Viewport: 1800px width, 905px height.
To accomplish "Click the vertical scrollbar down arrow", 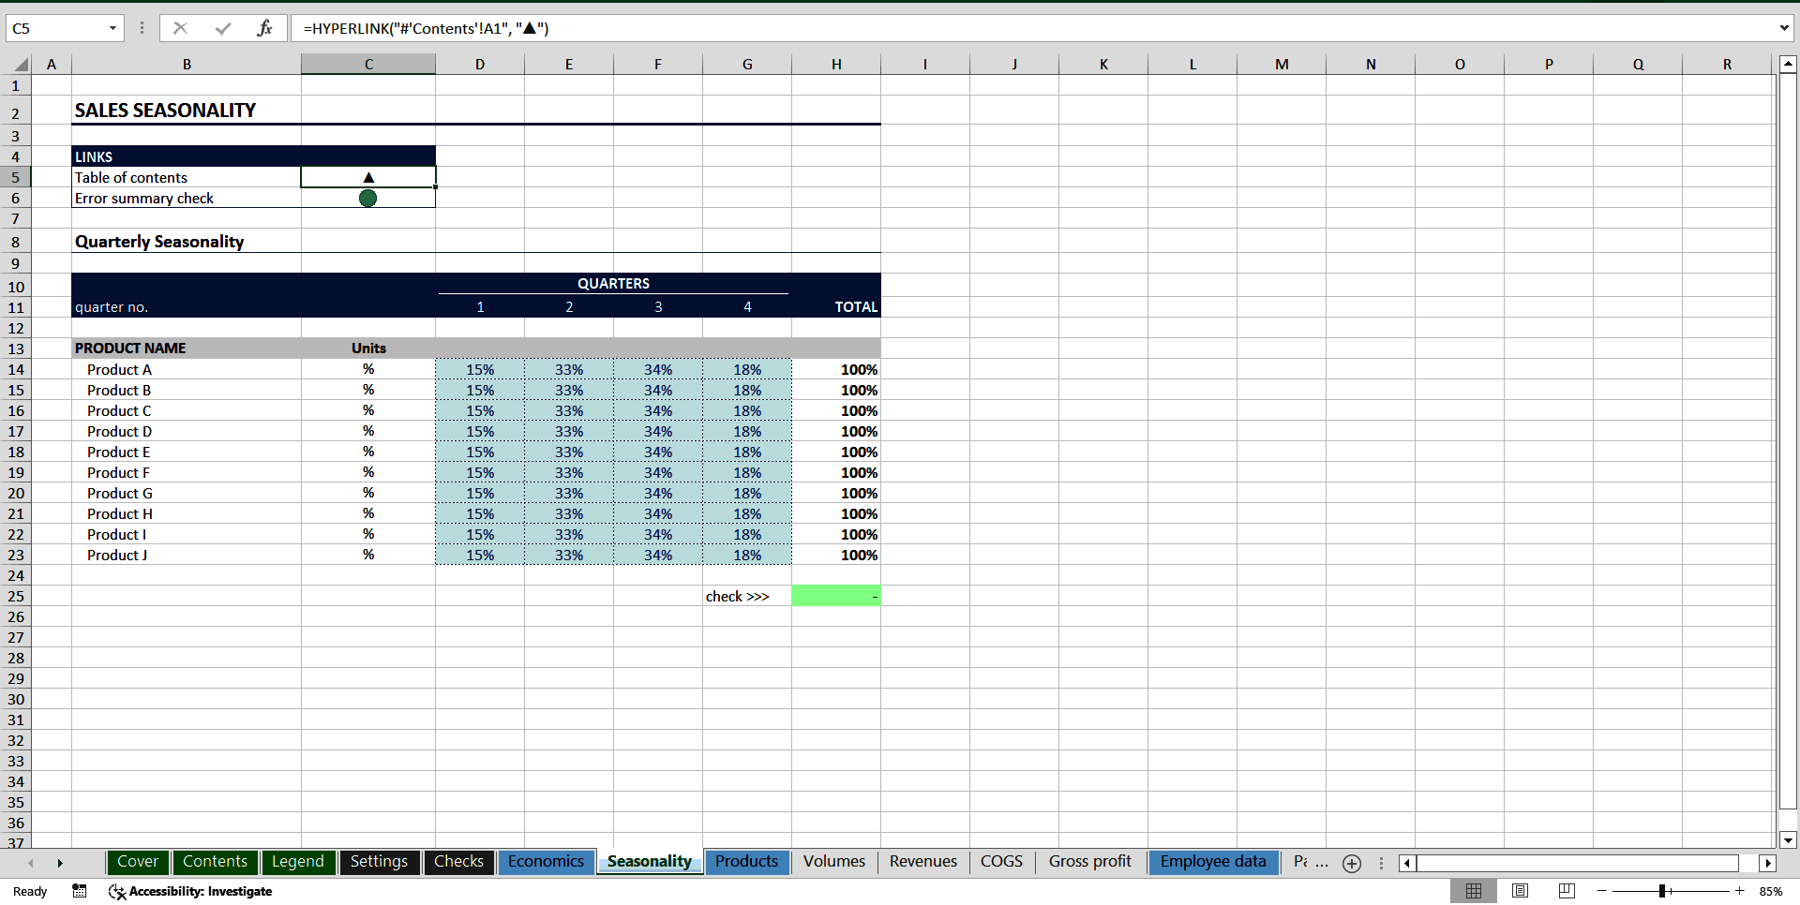I will click(1788, 840).
